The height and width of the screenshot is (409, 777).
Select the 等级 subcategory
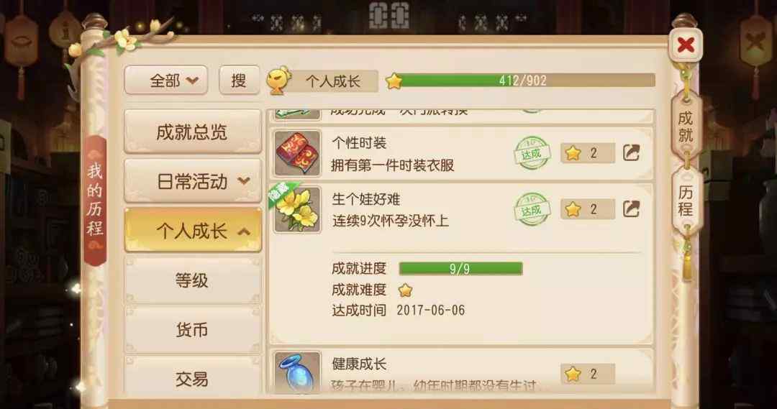tap(193, 281)
